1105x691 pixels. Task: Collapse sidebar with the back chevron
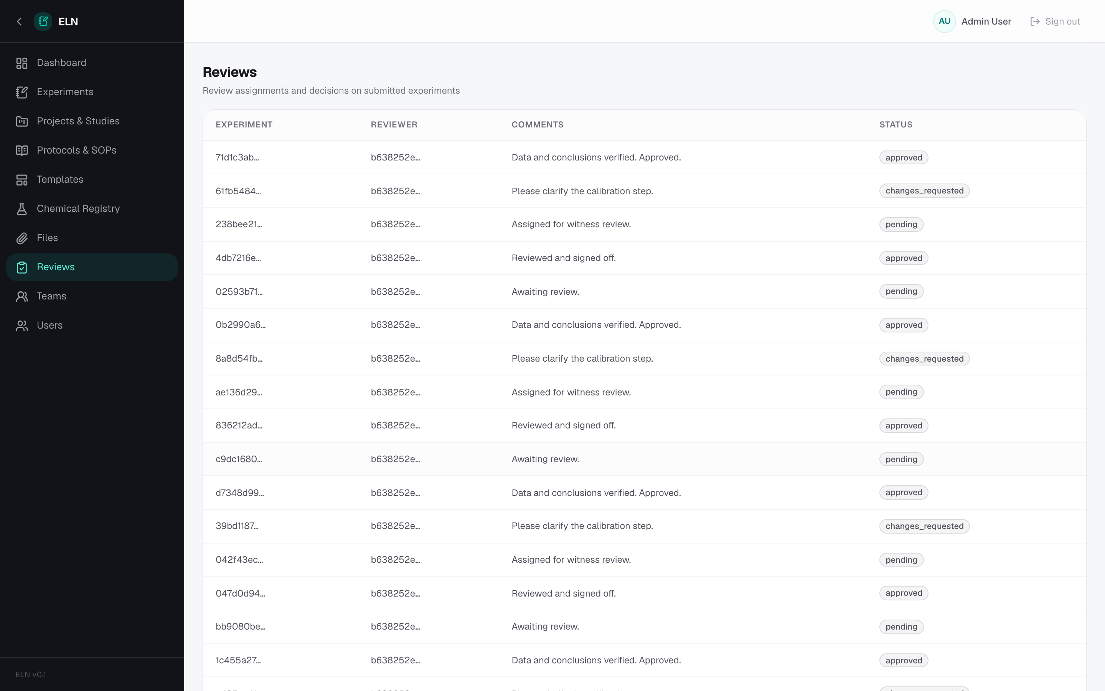tap(19, 21)
